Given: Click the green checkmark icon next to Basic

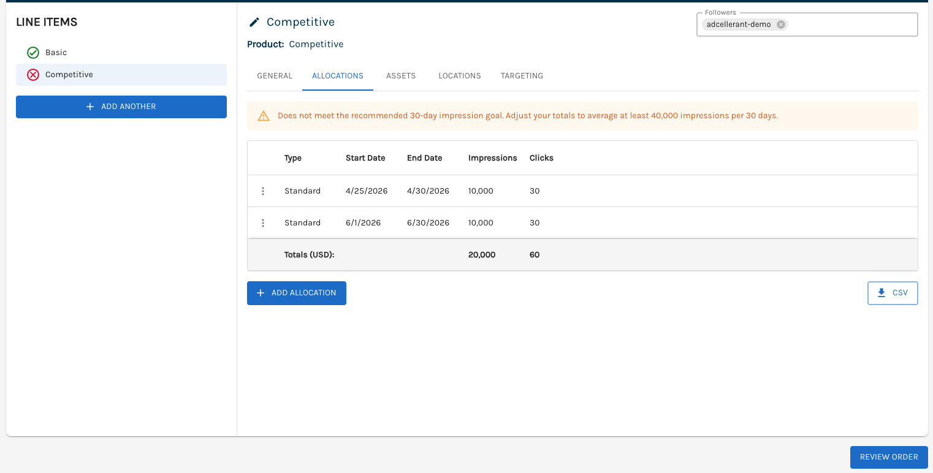Looking at the screenshot, I should click(33, 53).
